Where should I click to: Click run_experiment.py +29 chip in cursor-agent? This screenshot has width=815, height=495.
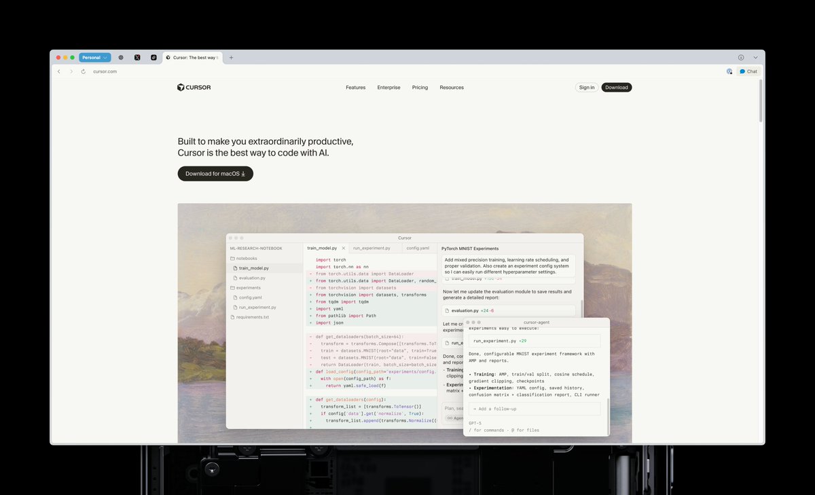tap(535, 341)
